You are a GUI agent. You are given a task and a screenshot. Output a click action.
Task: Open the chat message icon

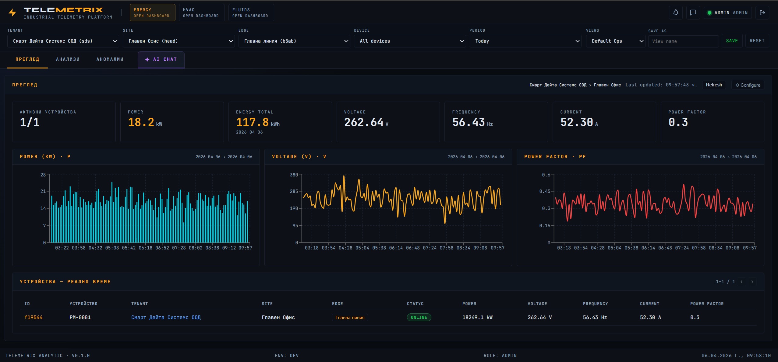pyautogui.click(x=693, y=12)
